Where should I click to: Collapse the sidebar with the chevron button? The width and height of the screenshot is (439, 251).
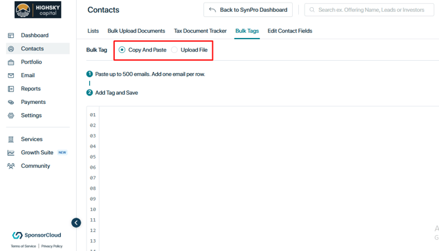point(76,223)
